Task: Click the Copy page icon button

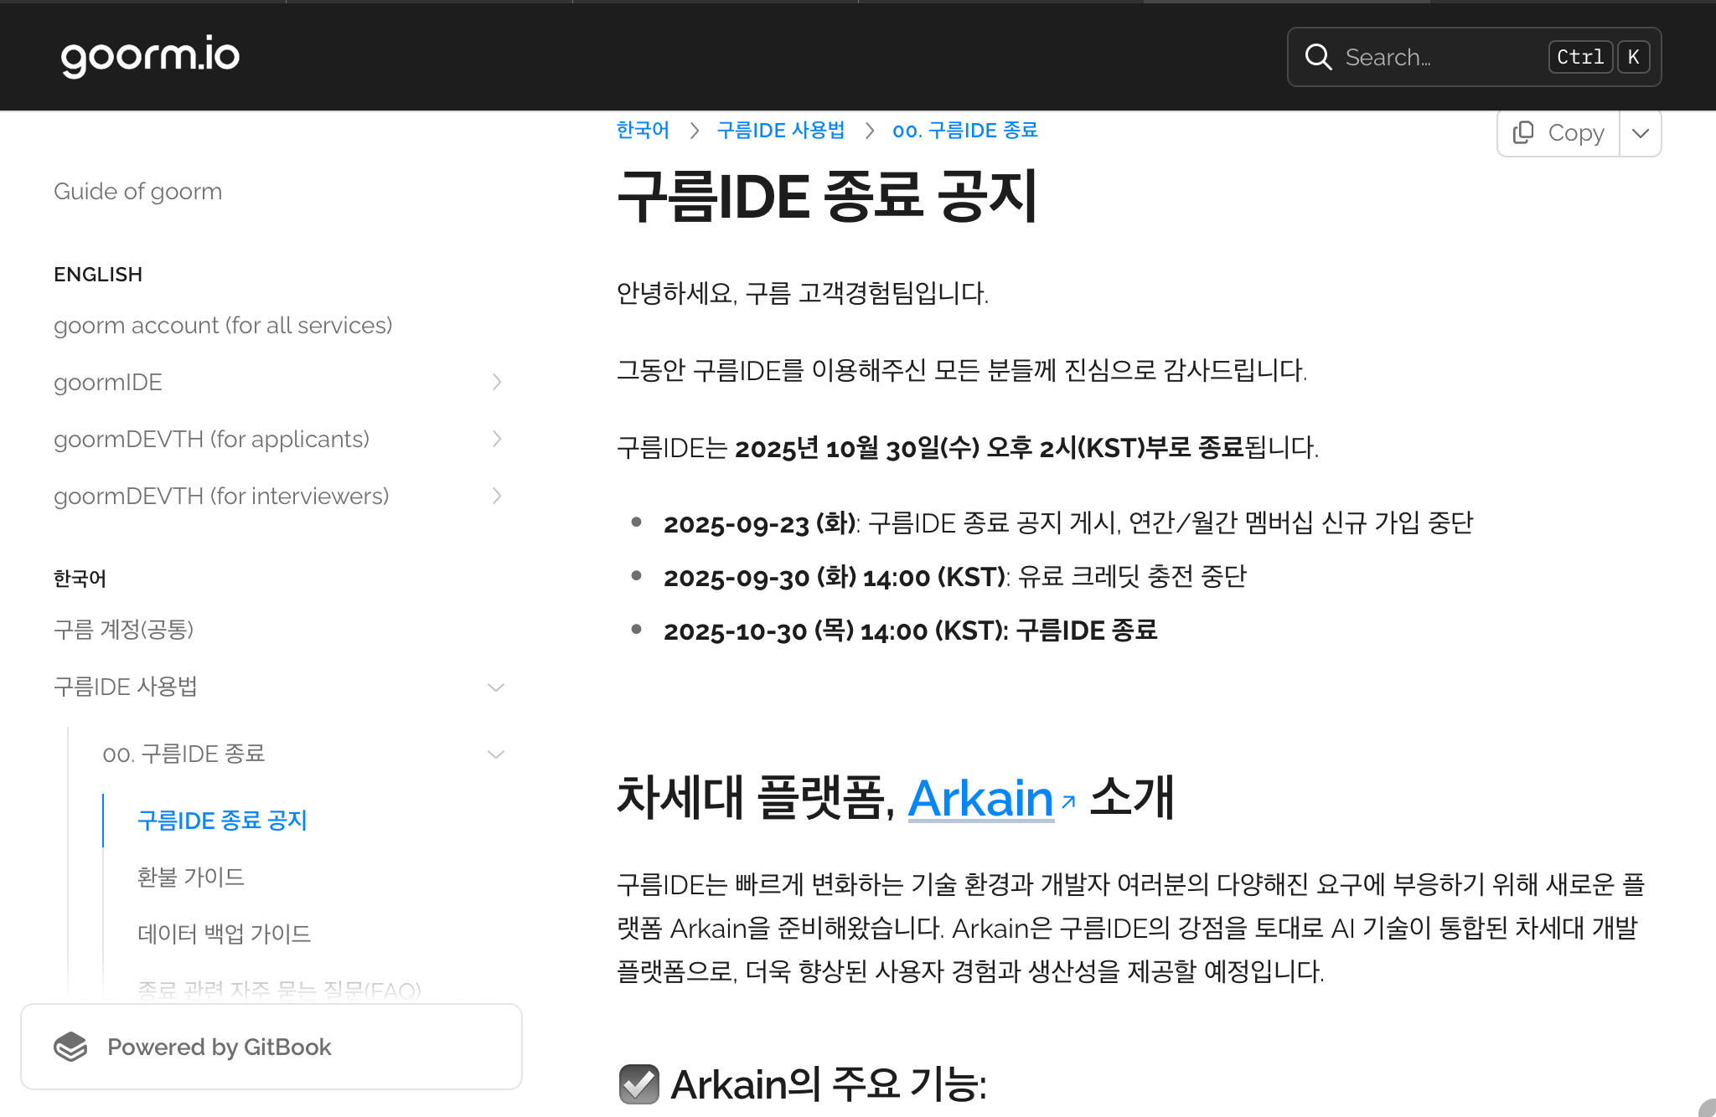Action: point(1523,132)
